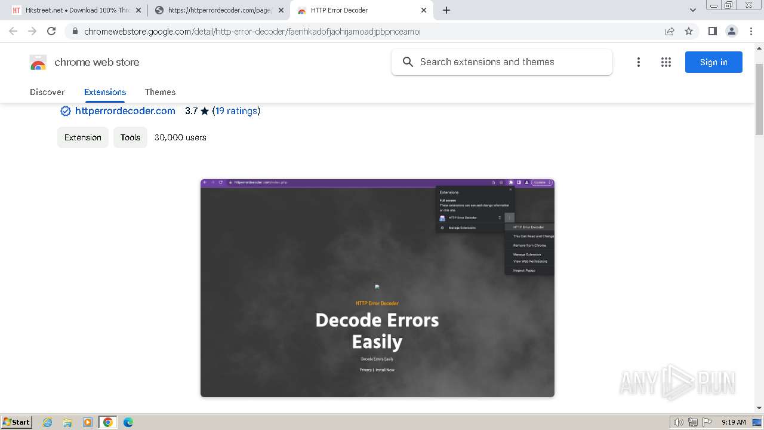This screenshot has width=764, height=430.
Task: Open the Windows Start menu
Action: point(16,422)
